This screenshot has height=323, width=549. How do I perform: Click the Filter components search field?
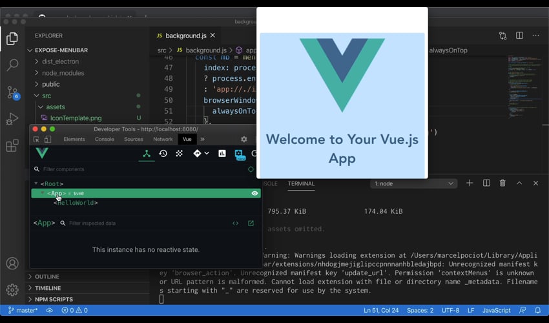click(x=140, y=169)
